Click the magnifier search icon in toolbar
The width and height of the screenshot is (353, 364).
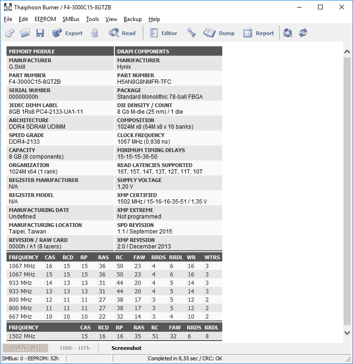pyautogui.click(x=288, y=33)
